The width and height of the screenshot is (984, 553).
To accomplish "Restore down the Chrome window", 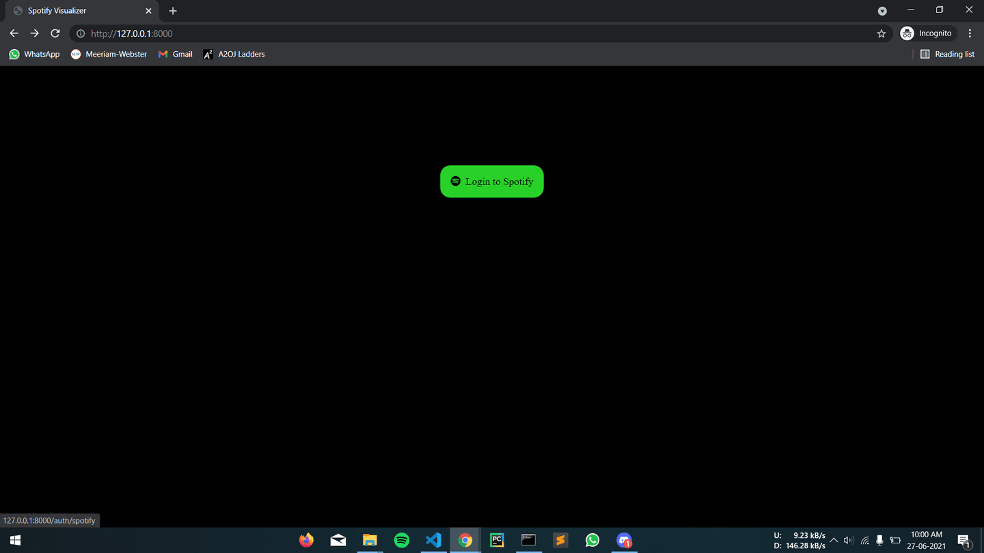I will click(940, 10).
